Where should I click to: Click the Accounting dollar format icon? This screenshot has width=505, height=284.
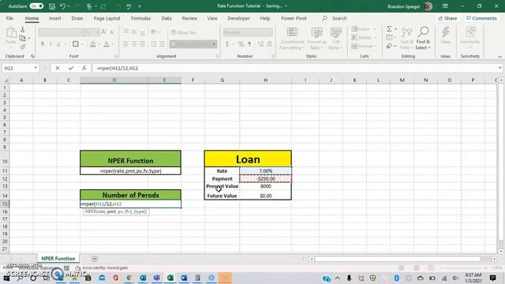point(227,44)
